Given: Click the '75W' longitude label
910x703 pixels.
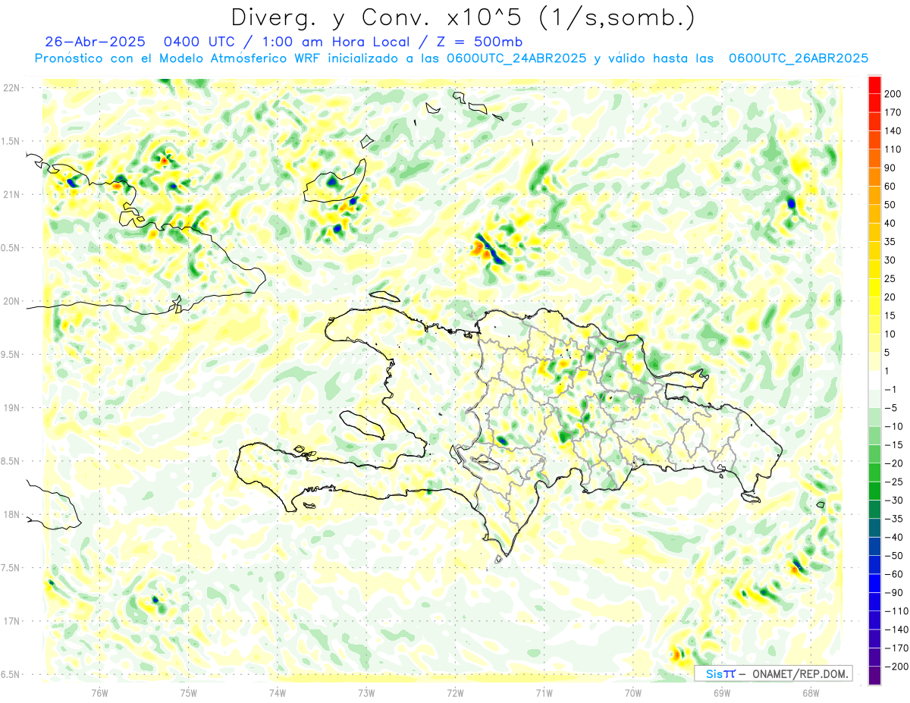Looking at the screenshot, I should tap(189, 692).
